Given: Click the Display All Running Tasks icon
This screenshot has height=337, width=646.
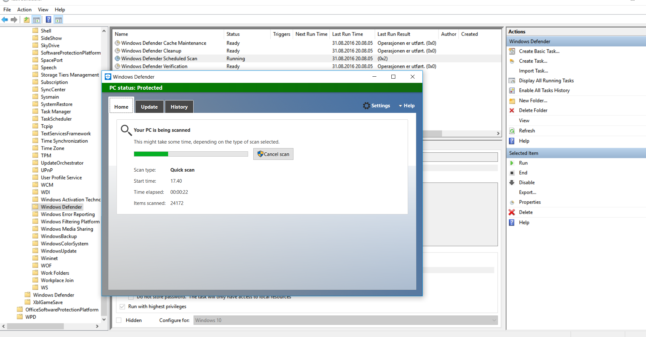Looking at the screenshot, I should coord(512,81).
